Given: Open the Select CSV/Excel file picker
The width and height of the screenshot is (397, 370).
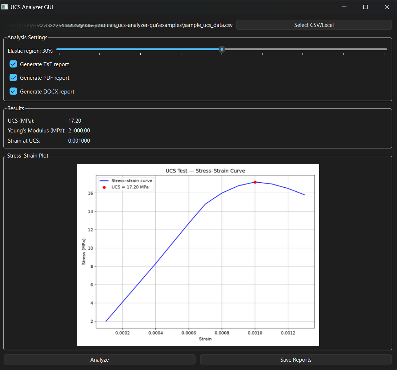Looking at the screenshot, I should coord(314,25).
